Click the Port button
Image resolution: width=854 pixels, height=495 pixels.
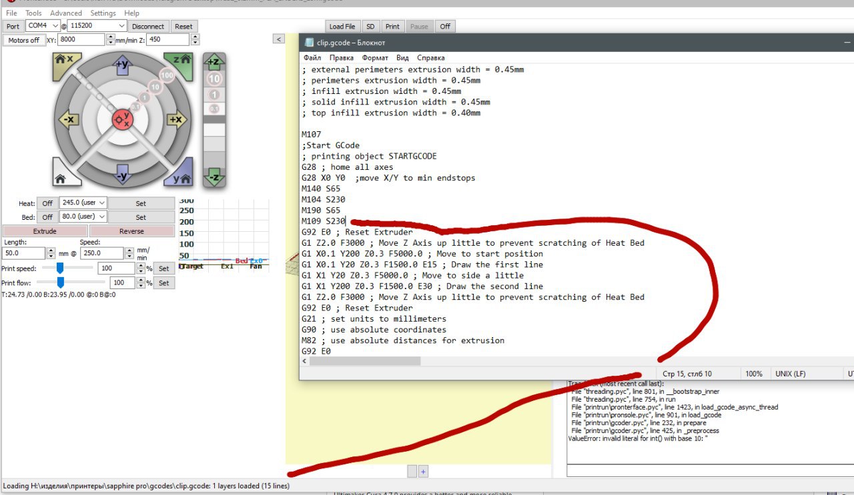point(13,27)
